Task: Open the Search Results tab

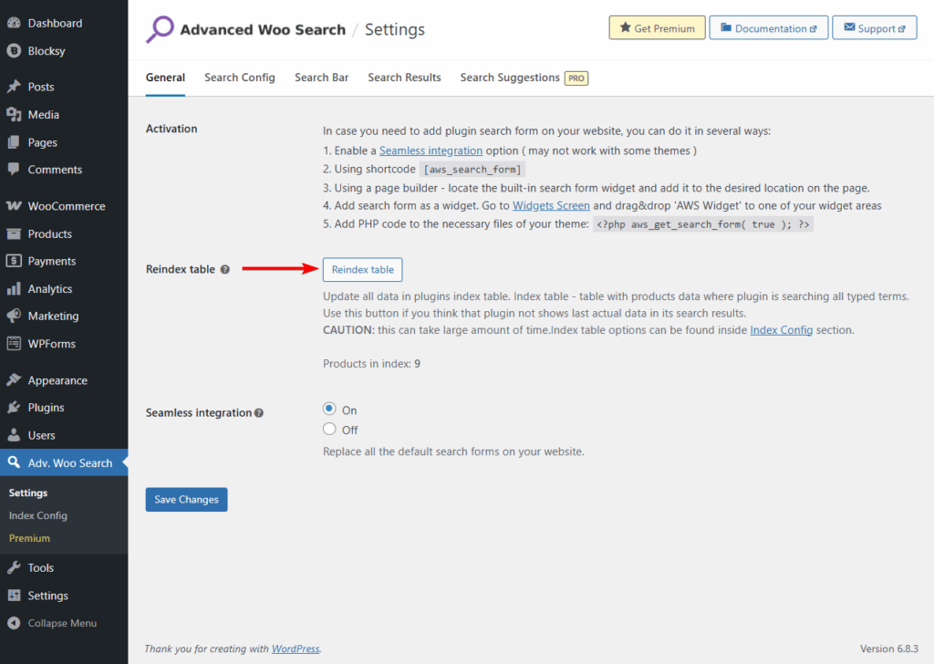Action: coord(404,78)
